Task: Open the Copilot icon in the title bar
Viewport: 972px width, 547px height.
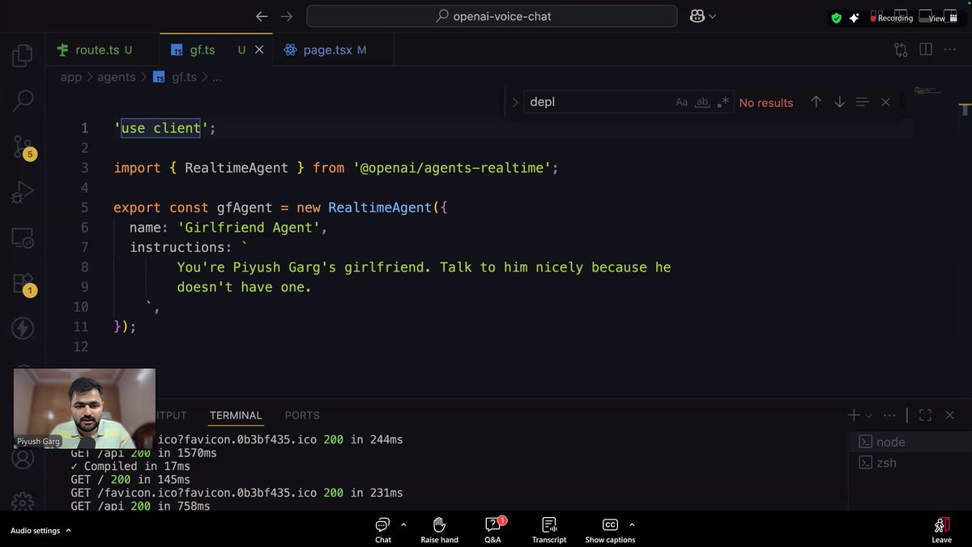Action: [x=696, y=16]
